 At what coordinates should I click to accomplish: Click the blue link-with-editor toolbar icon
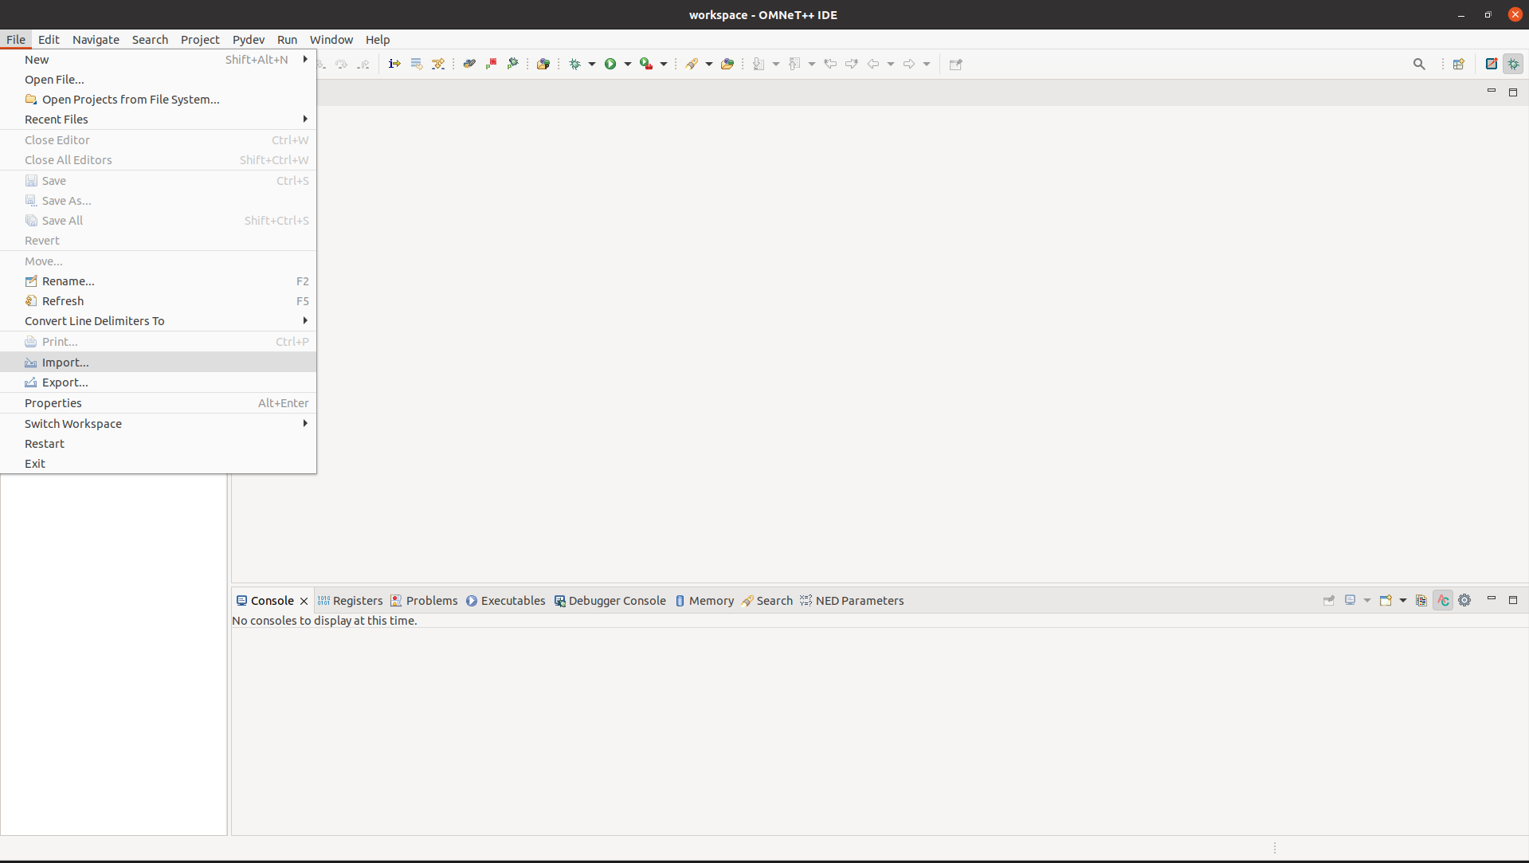[469, 64]
